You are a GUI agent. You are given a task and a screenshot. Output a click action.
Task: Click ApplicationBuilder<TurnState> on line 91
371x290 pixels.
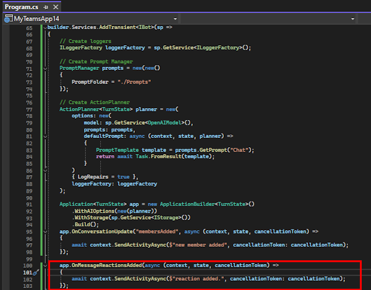pyautogui.click(x=204, y=204)
